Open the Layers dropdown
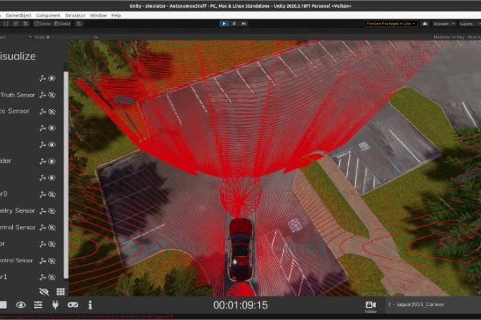481x320 pixels. click(468, 24)
